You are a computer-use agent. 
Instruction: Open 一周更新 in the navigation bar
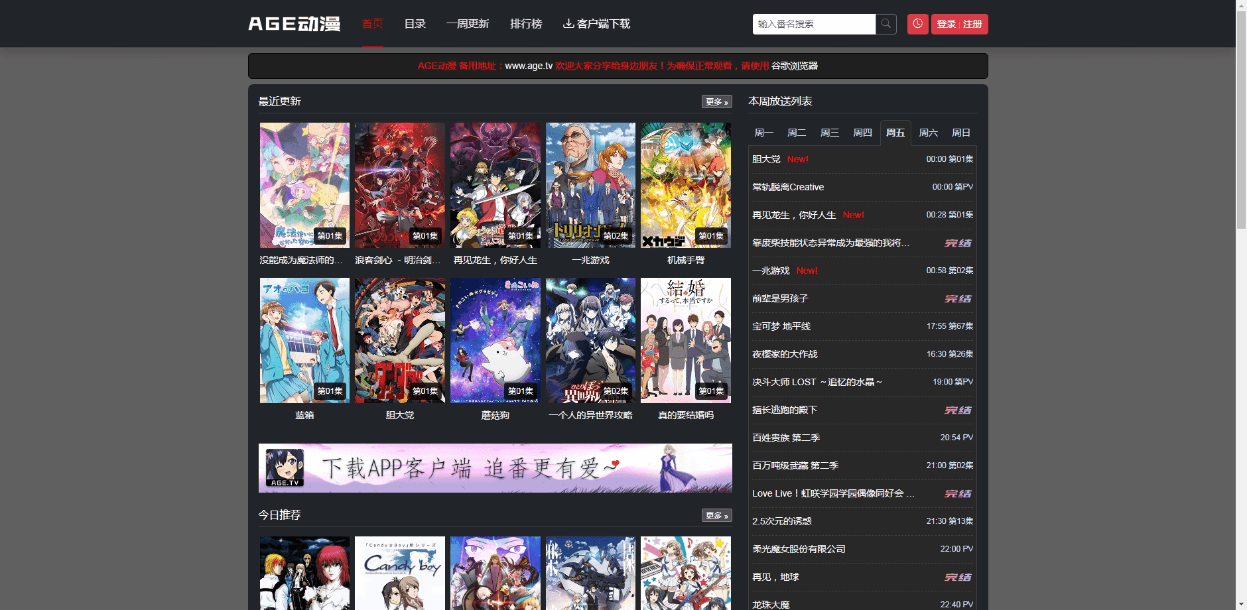click(x=468, y=24)
